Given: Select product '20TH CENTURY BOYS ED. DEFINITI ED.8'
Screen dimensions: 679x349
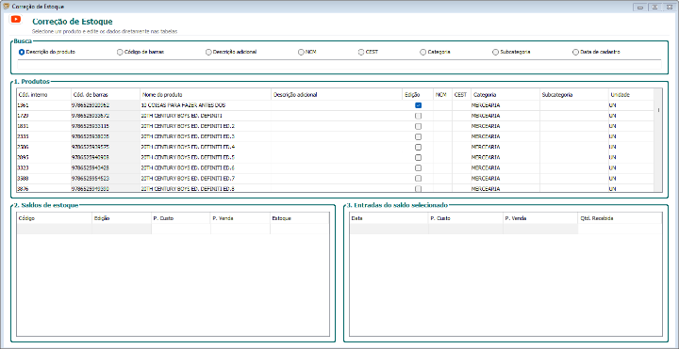Looking at the screenshot, I should (x=206, y=188).
